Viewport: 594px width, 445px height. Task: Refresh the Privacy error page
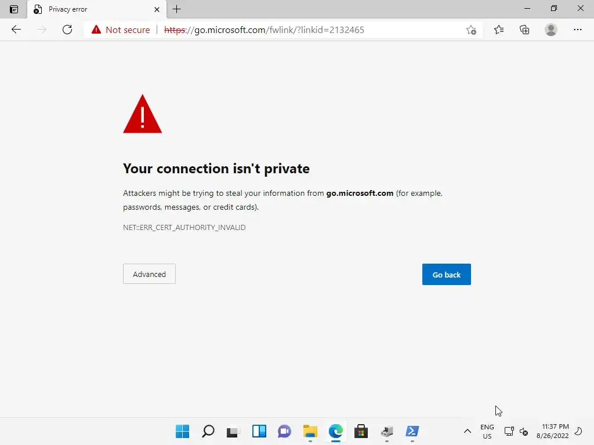(x=67, y=30)
